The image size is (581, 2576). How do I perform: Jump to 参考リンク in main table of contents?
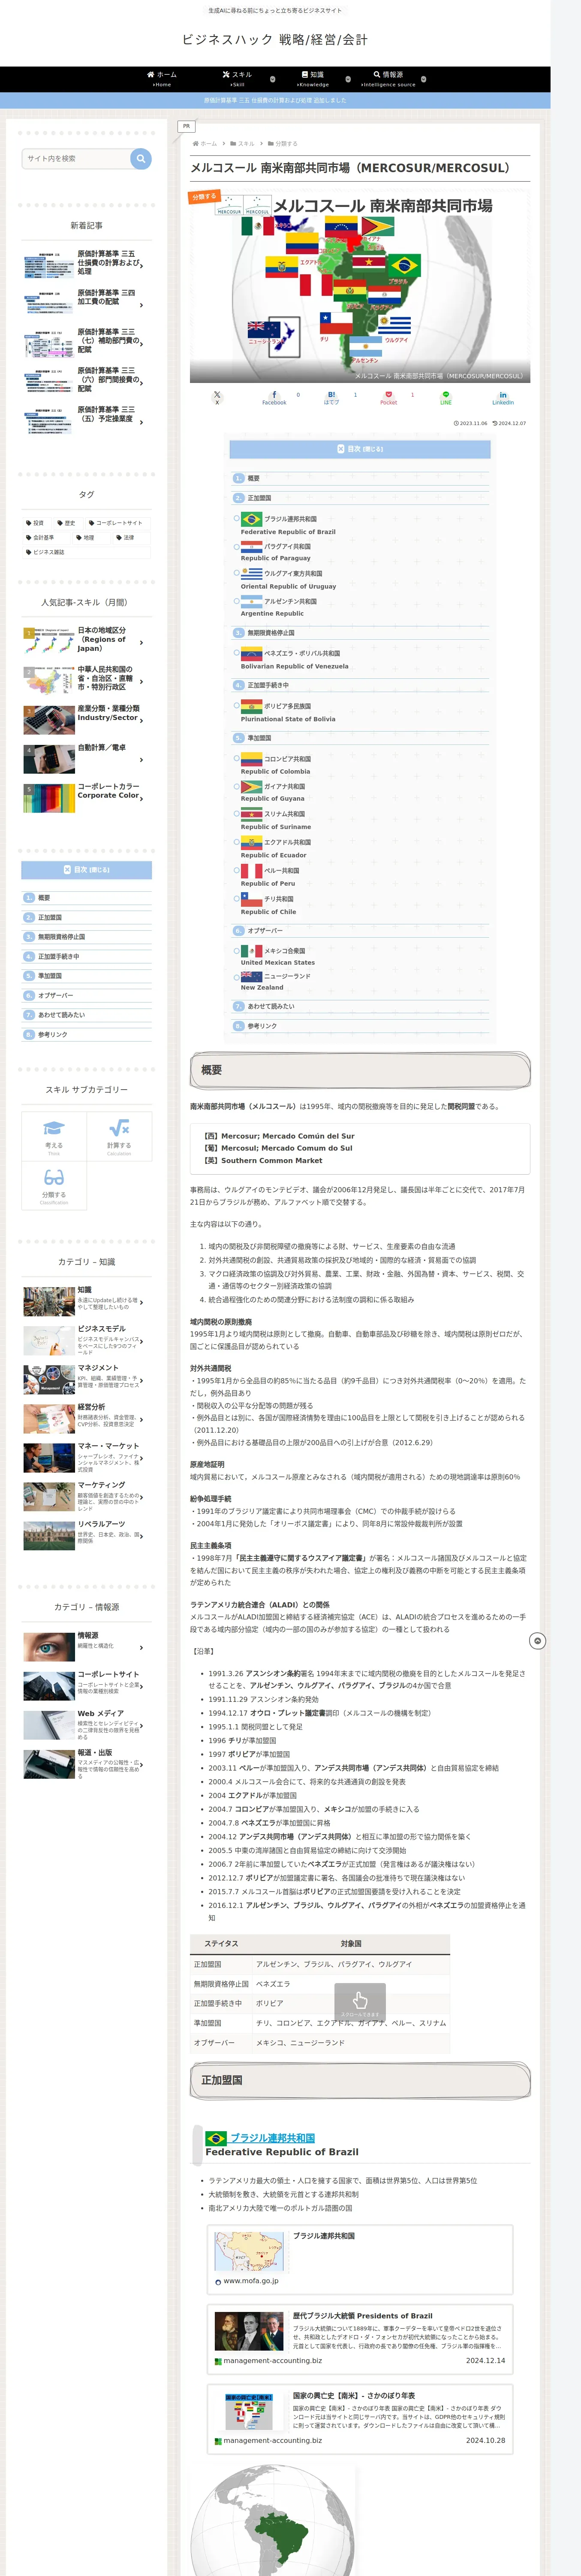tap(262, 1026)
